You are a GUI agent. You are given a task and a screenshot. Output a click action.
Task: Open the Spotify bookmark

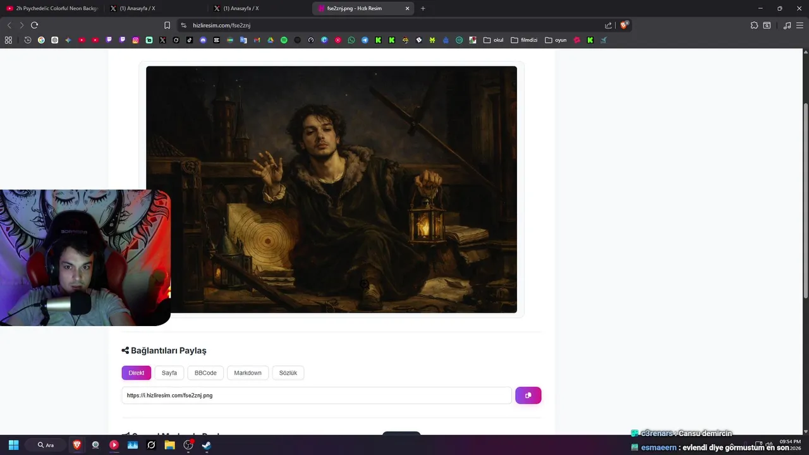click(x=284, y=40)
